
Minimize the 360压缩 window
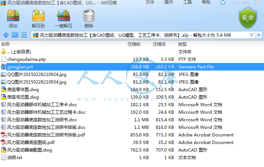click(x=235, y=2)
